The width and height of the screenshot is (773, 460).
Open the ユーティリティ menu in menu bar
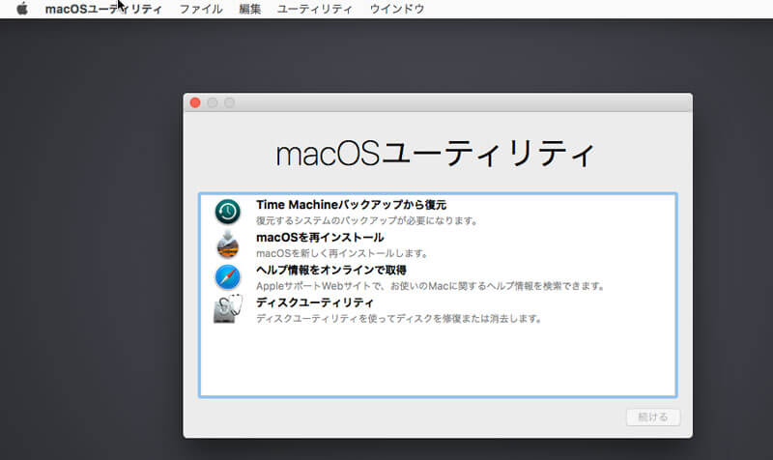(x=315, y=9)
